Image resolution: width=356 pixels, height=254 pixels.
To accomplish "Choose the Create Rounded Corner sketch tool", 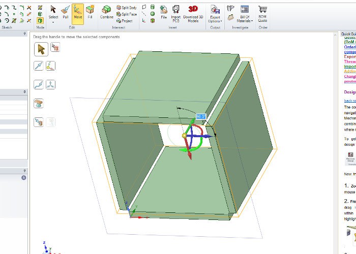I will point(21,8).
